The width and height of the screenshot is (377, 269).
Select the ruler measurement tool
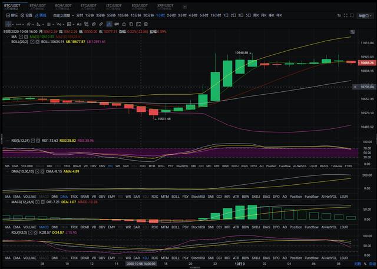pyautogui.click(x=101, y=24)
